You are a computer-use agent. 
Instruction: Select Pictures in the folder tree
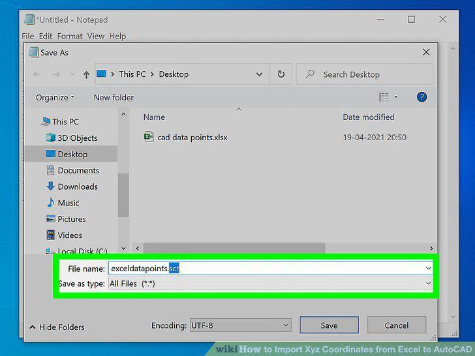click(x=72, y=219)
